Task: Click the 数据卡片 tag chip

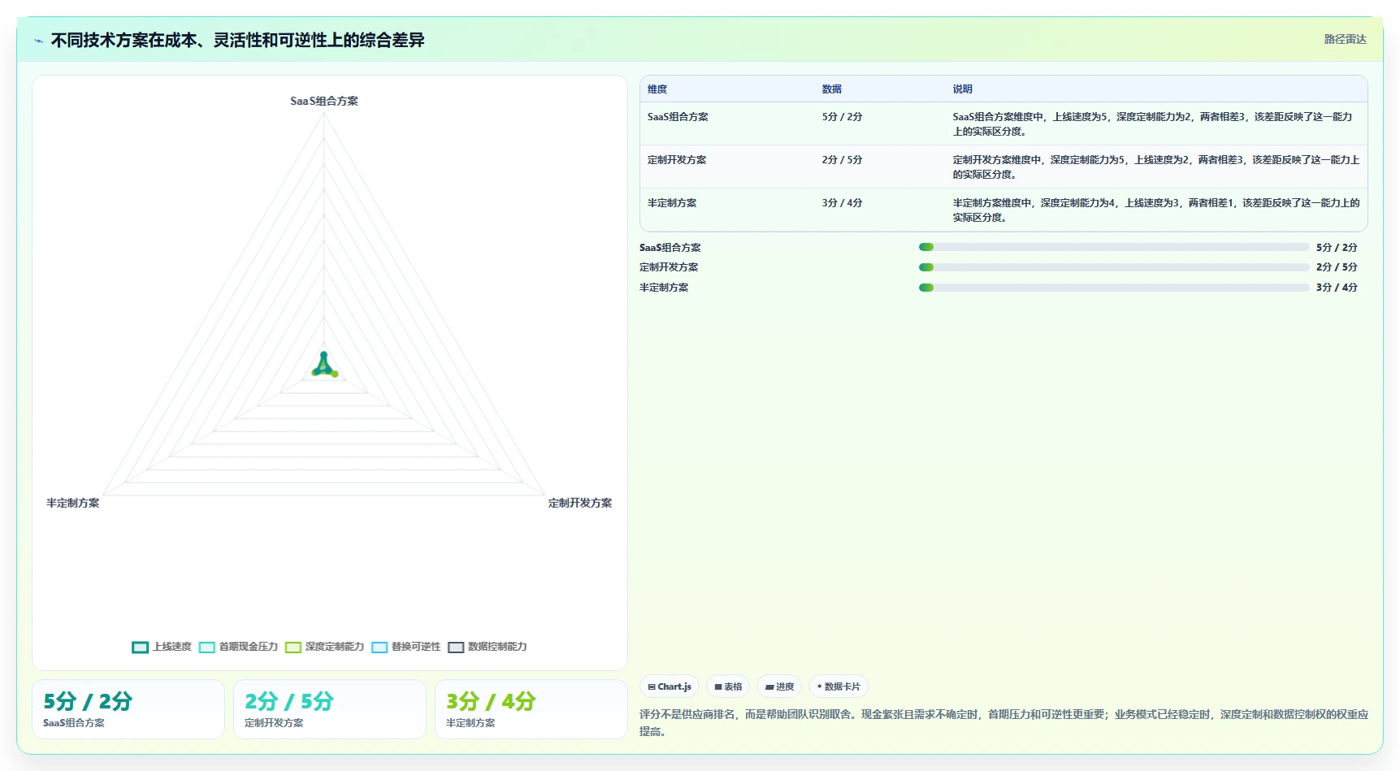Action: (x=839, y=687)
